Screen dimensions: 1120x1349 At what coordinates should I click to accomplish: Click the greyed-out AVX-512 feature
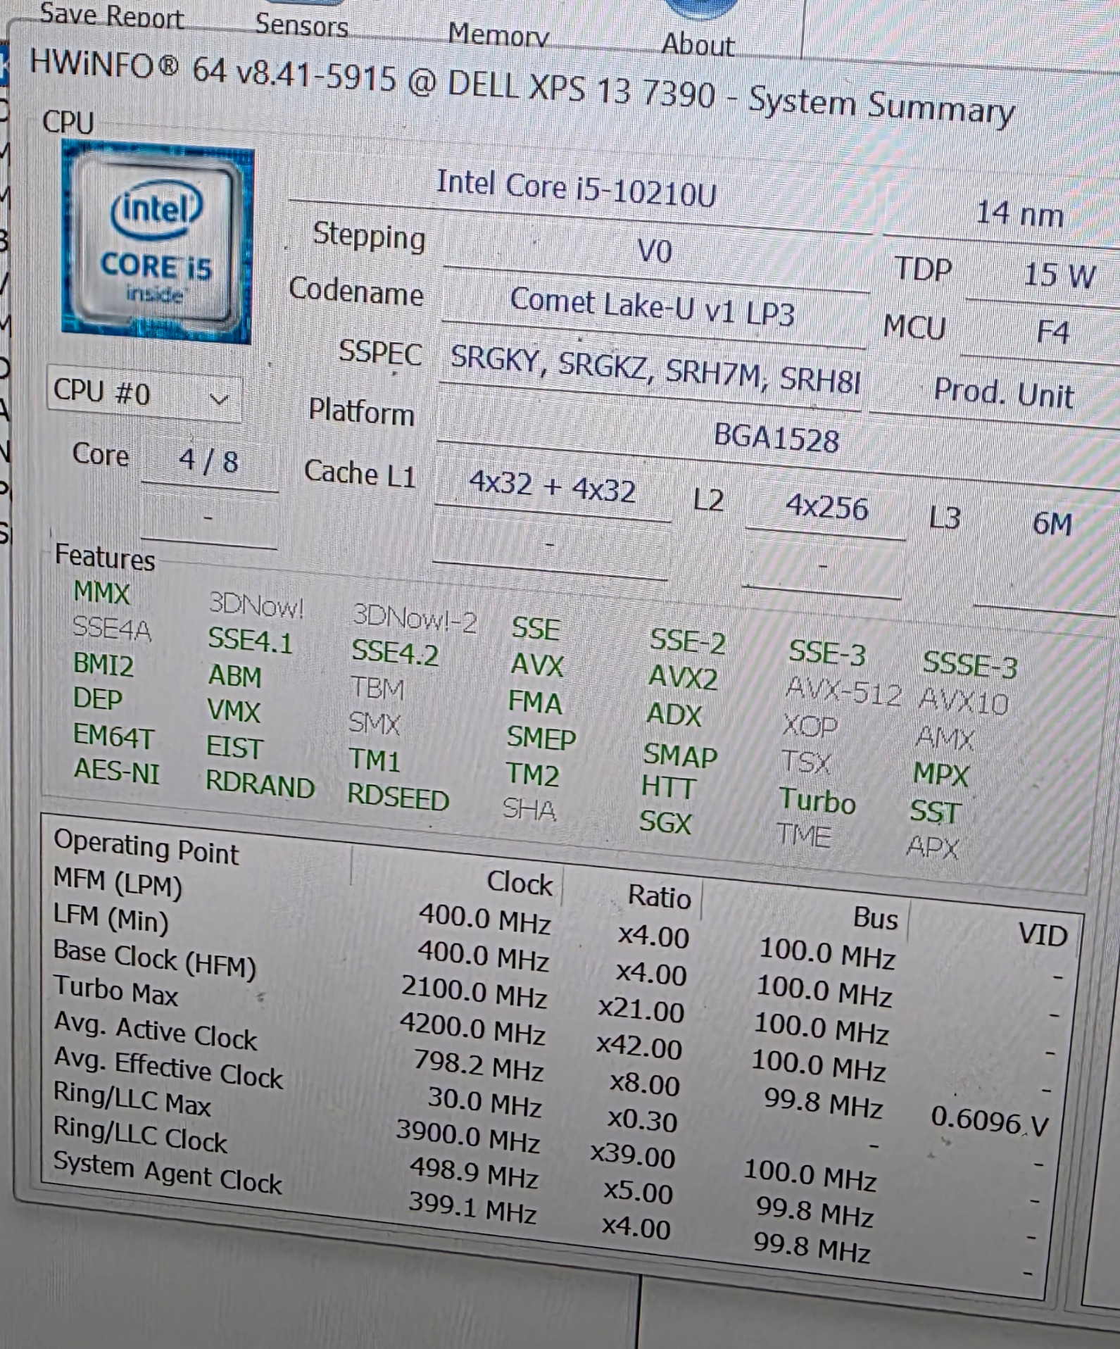point(844,692)
